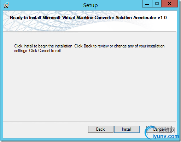Exit setup using the Cancel button

159,129
